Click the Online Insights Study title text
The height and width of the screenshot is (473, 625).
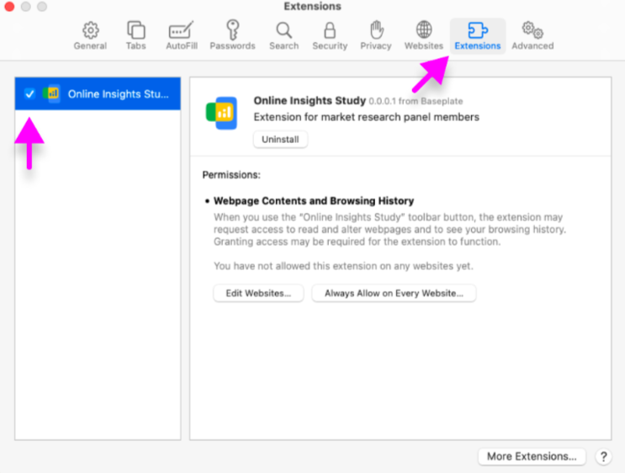point(310,100)
